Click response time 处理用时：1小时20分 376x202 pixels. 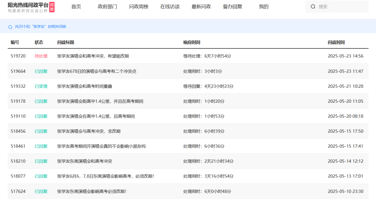[x=204, y=101]
